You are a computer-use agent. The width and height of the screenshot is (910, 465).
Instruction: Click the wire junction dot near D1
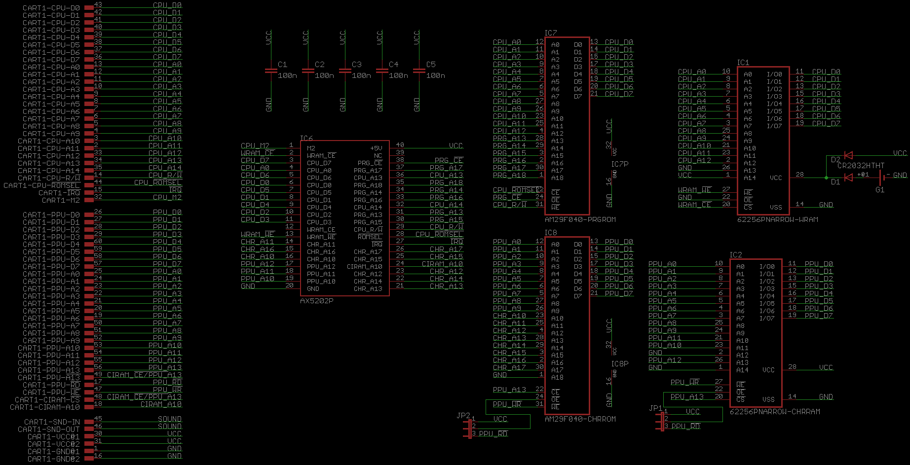point(826,178)
